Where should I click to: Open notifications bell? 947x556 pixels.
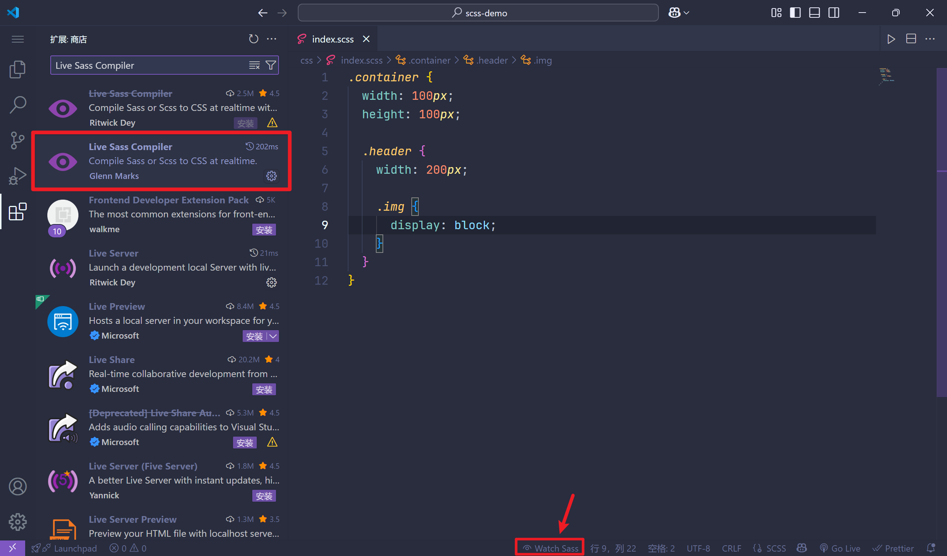930,549
